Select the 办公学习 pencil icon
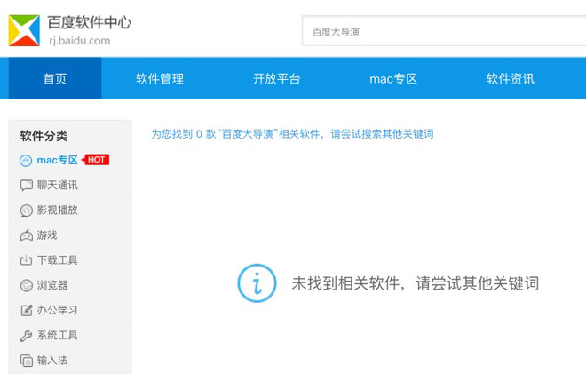Viewport: 586px width, 374px height. pyautogui.click(x=26, y=310)
